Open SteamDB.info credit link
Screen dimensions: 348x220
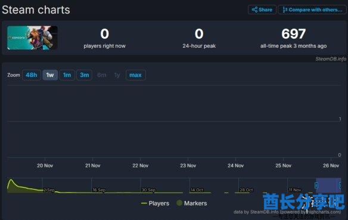point(331,59)
